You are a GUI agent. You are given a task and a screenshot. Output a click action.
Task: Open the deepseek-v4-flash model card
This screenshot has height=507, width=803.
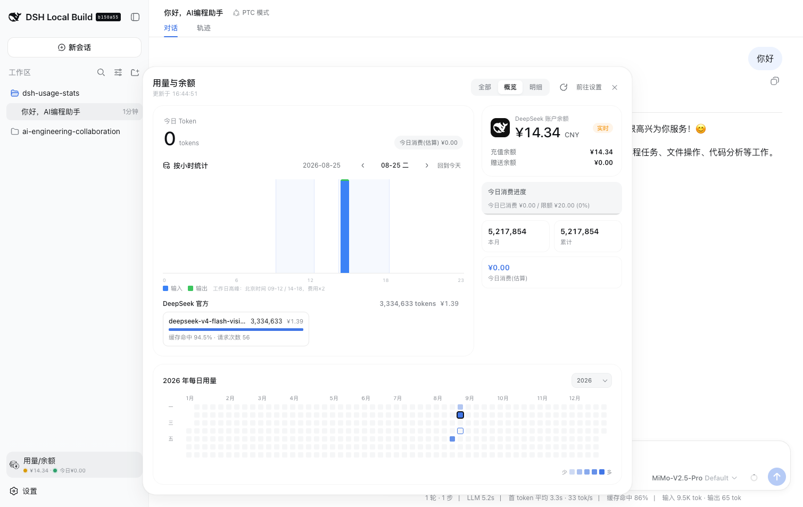pyautogui.click(x=236, y=329)
